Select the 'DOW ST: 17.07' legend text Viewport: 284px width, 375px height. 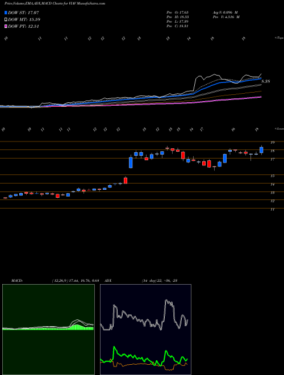click(x=23, y=13)
